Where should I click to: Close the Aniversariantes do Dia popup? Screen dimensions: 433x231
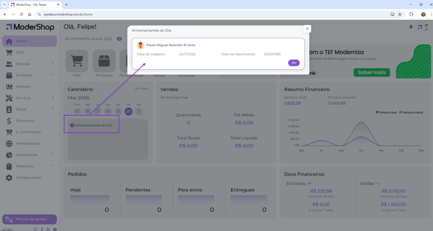(307, 29)
